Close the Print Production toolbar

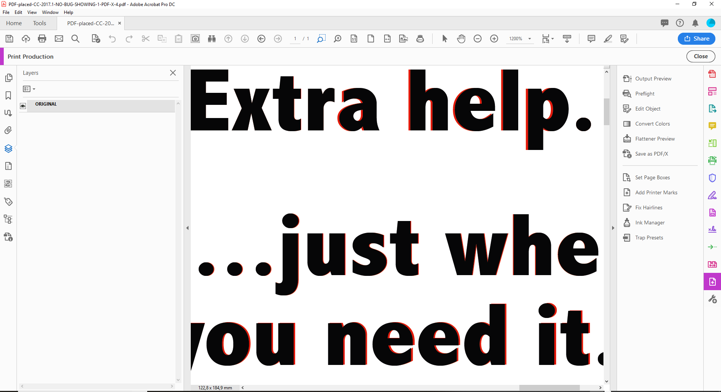701,56
